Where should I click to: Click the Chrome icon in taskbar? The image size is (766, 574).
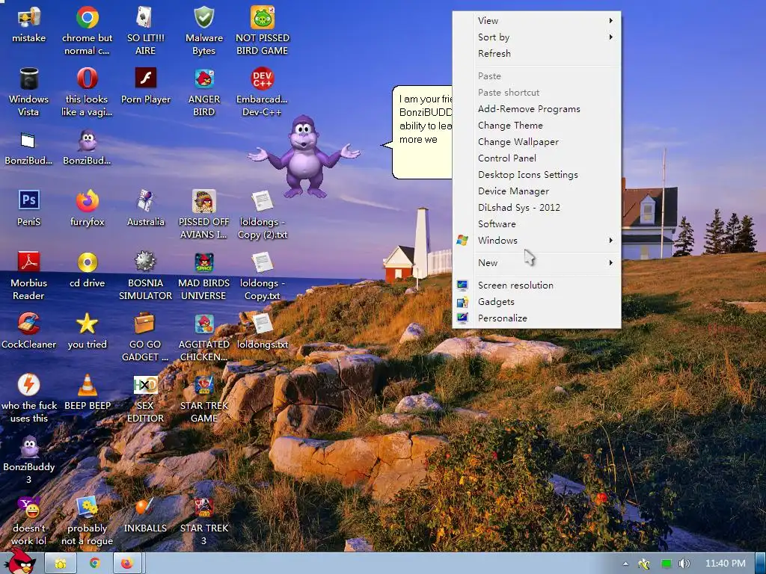(94, 564)
